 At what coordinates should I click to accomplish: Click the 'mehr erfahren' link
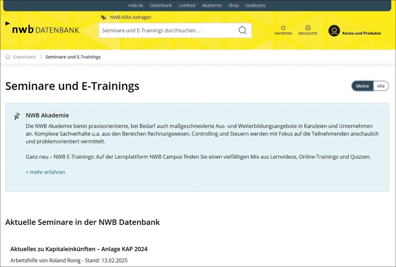point(45,172)
